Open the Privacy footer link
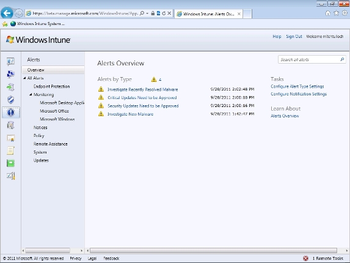The width and height of the screenshot is (350, 263). pyautogui.click(x=76, y=258)
